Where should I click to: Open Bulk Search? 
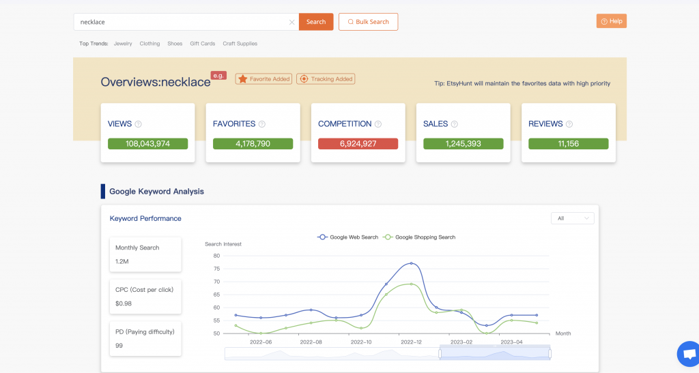click(368, 22)
